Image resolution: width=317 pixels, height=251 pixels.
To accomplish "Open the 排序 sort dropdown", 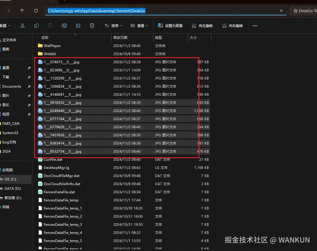I will click(113, 26).
